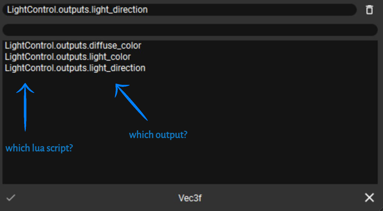Focus the empty filter search field

point(190,30)
